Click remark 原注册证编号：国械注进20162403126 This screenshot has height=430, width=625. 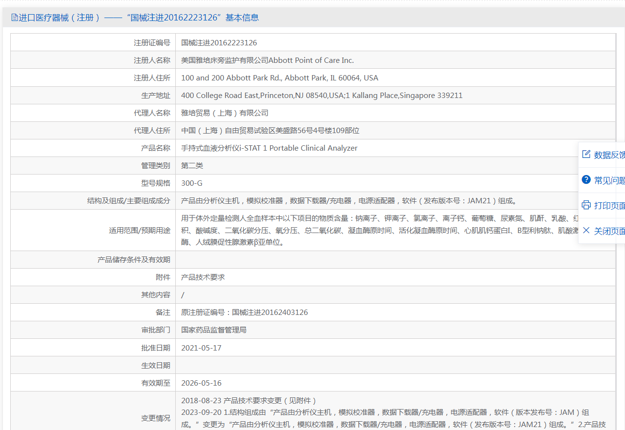pyautogui.click(x=245, y=312)
